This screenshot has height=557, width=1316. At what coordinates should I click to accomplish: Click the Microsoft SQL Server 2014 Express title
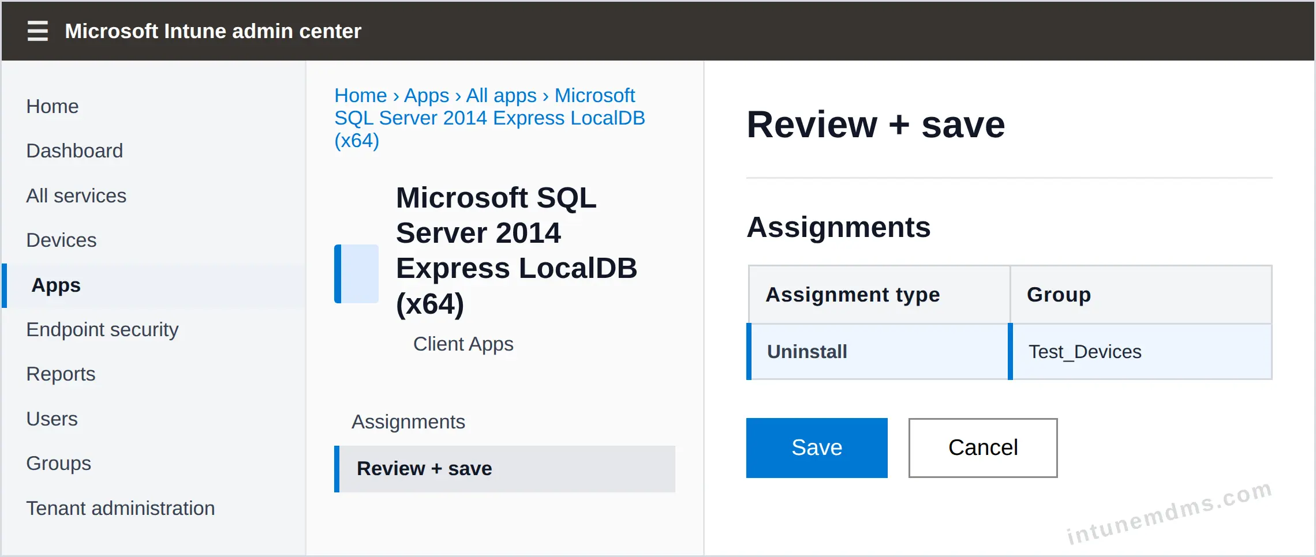(x=516, y=250)
